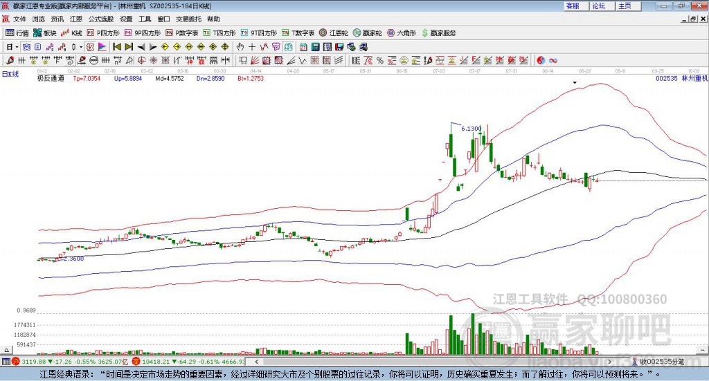Click the Dn=2.8590 value
The height and width of the screenshot is (381, 709).
point(210,79)
